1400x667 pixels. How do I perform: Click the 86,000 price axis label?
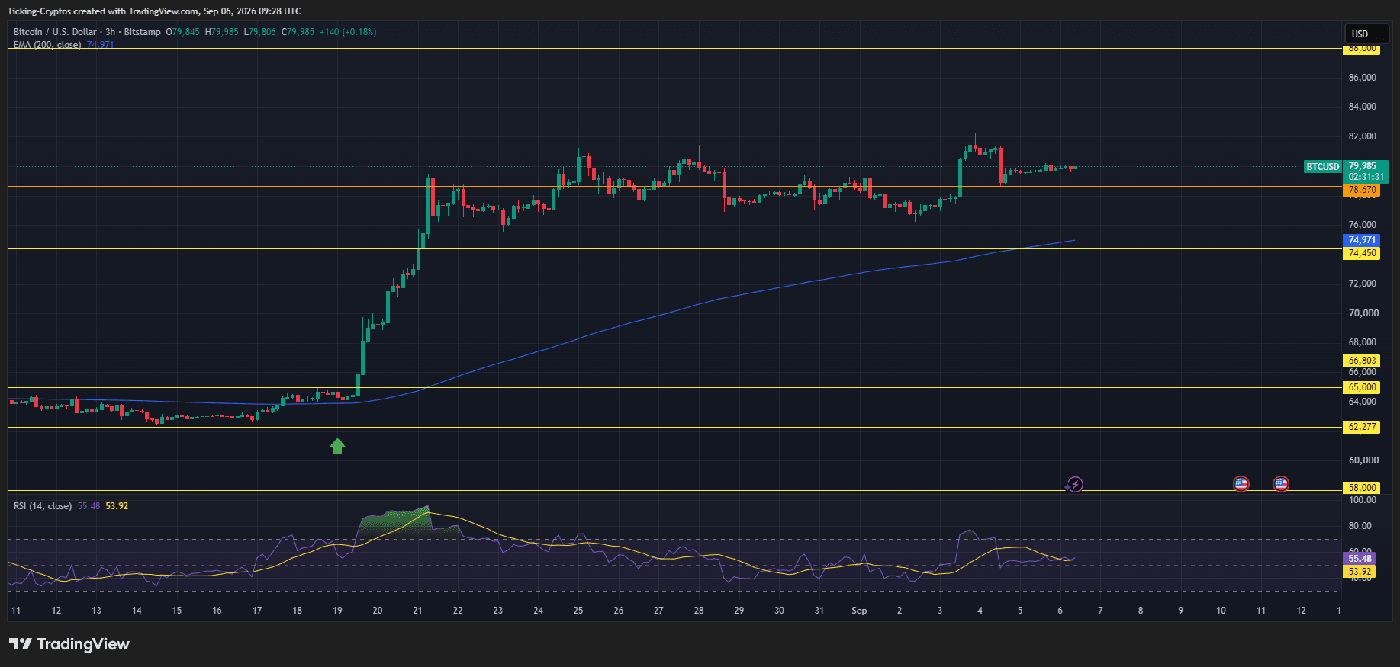[1362, 78]
